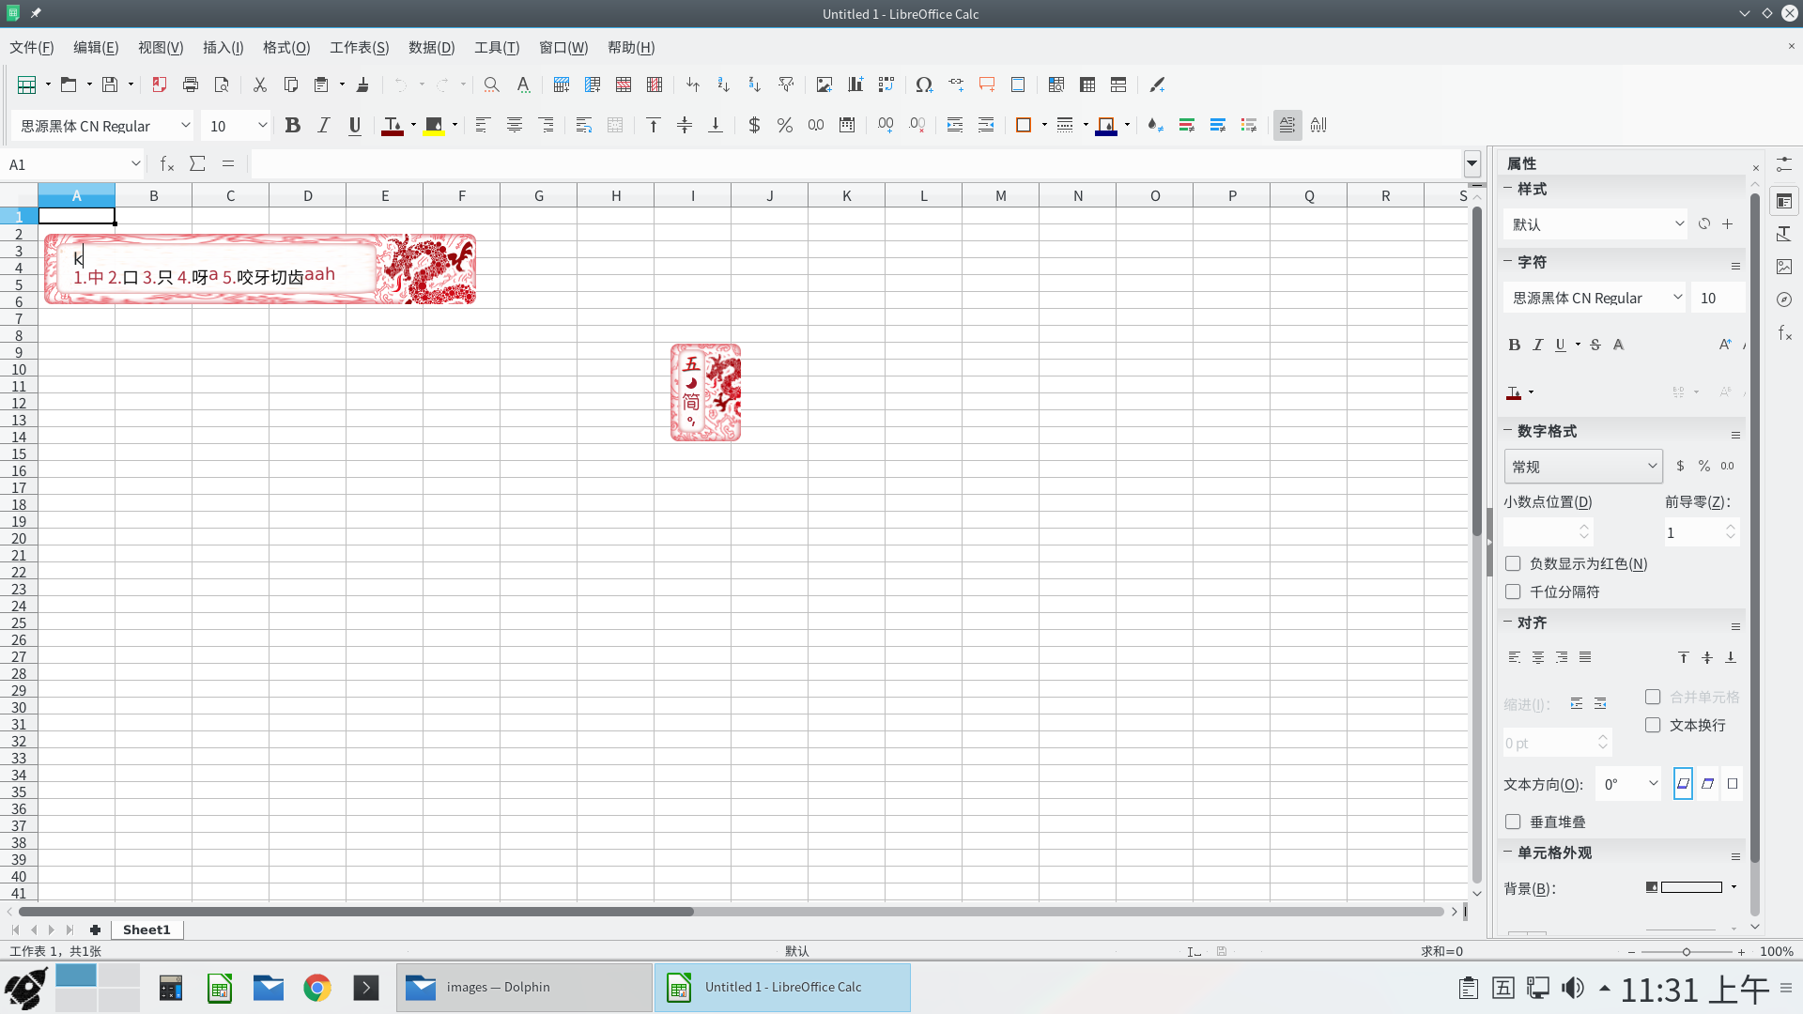Viewport: 1803px width, 1014px height.
Task: Toggle bold formatting
Action: 292,125
